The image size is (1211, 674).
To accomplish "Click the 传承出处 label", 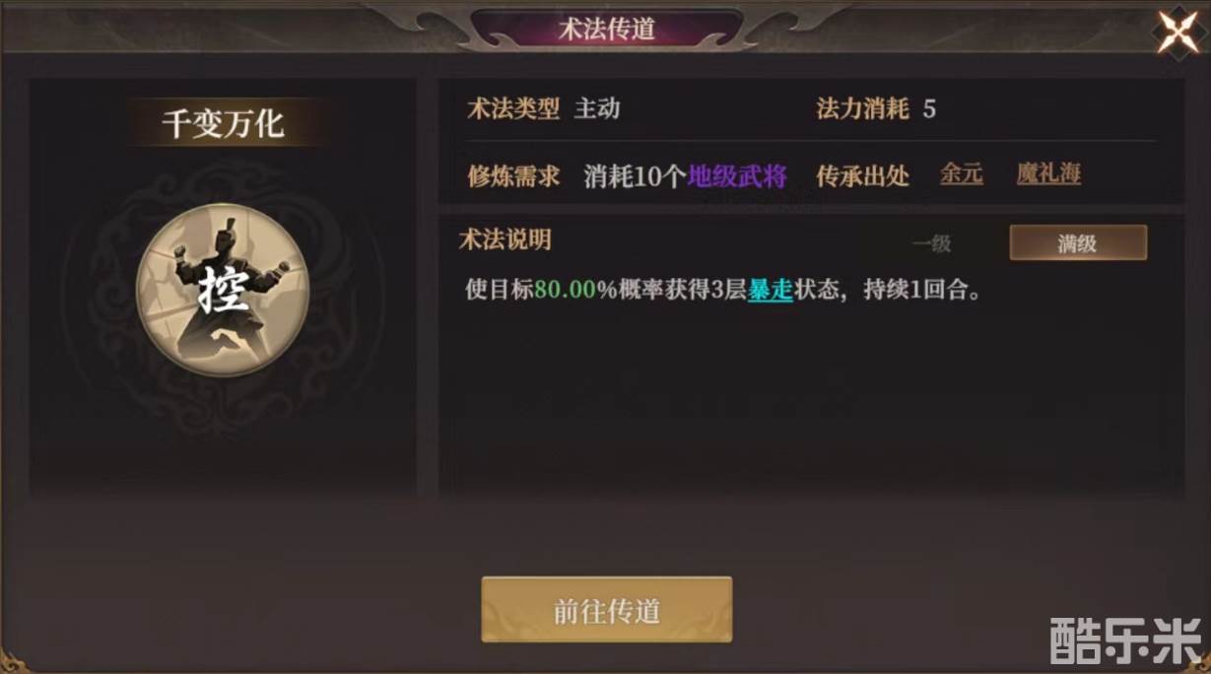I will pyautogui.click(x=862, y=176).
